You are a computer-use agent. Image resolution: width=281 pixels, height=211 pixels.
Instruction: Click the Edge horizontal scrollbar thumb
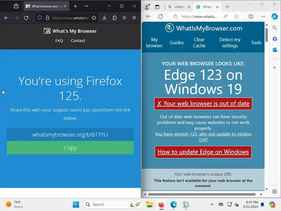point(202,194)
